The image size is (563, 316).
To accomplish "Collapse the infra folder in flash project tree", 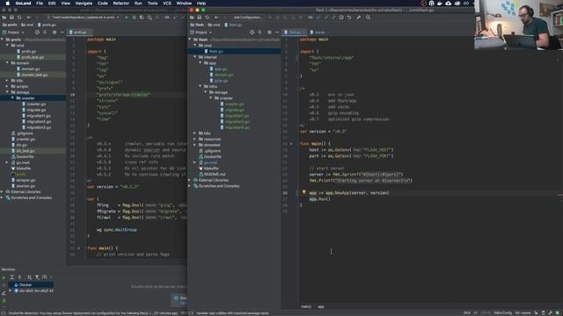I will pyautogui.click(x=201, y=86).
